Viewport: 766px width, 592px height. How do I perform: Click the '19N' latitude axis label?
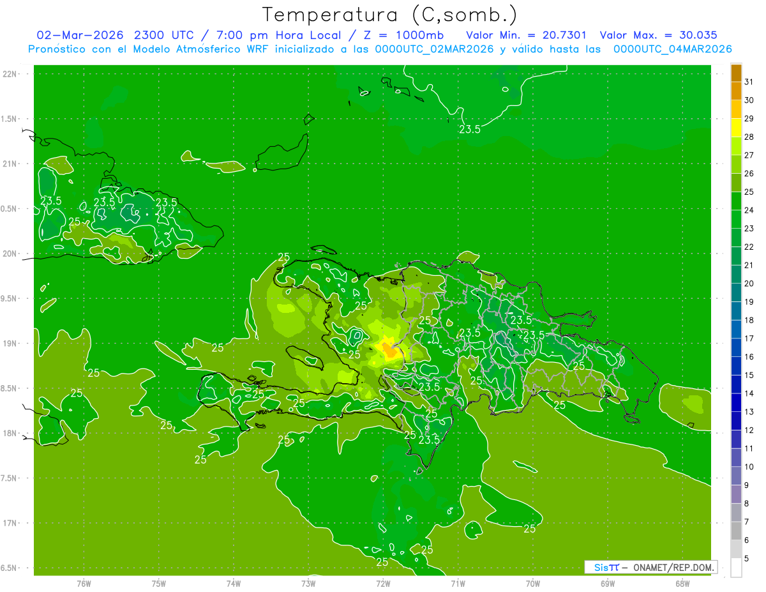(10, 344)
